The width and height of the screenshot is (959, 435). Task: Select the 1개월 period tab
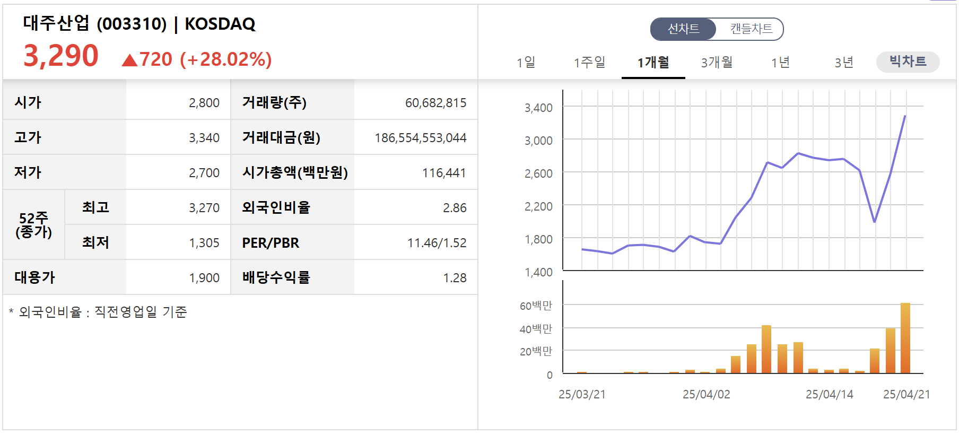[x=653, y=63]
